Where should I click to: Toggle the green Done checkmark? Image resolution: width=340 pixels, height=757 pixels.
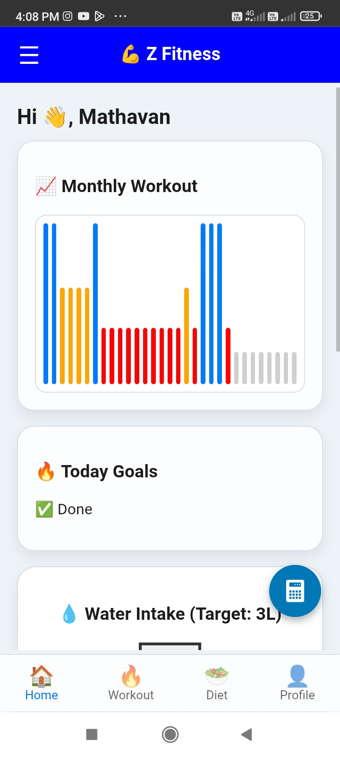coord(44,510)
